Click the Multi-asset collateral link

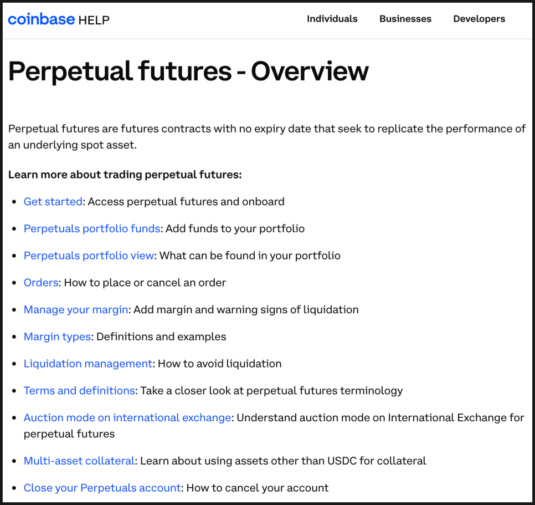pyautogui.click(x=79, y=461)
